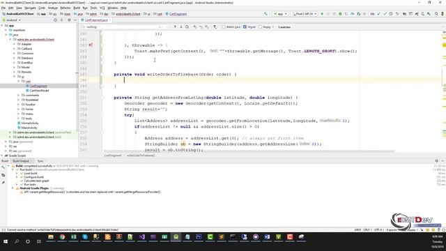Click the Project panel settings gear icon
This screenshot has width=446, height=251.
click(x=69, y=20)
